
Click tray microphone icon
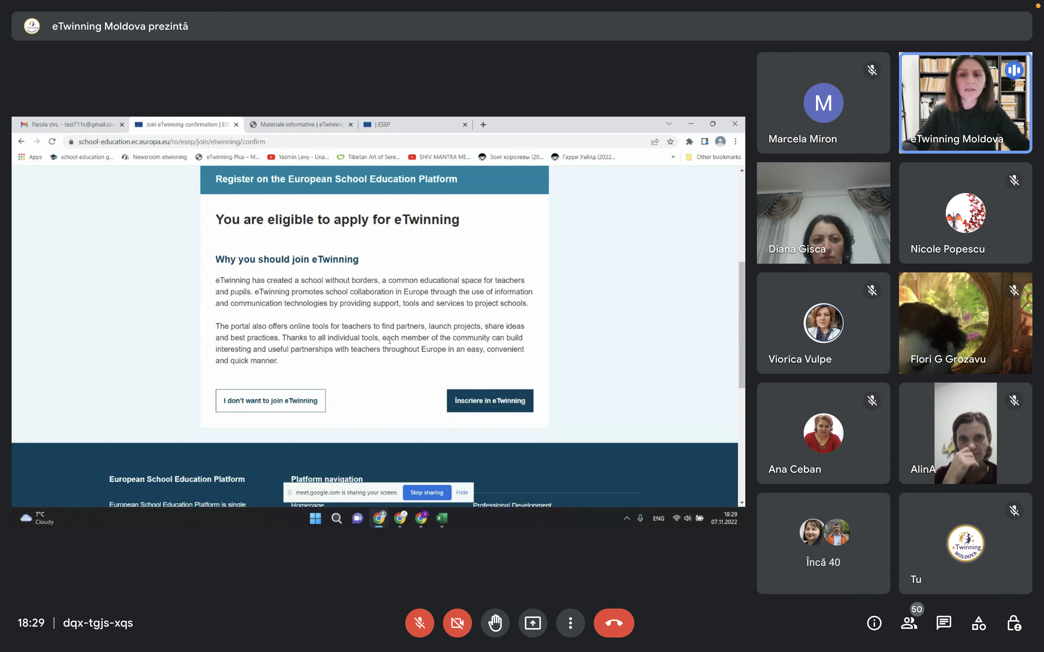(640, 518)
